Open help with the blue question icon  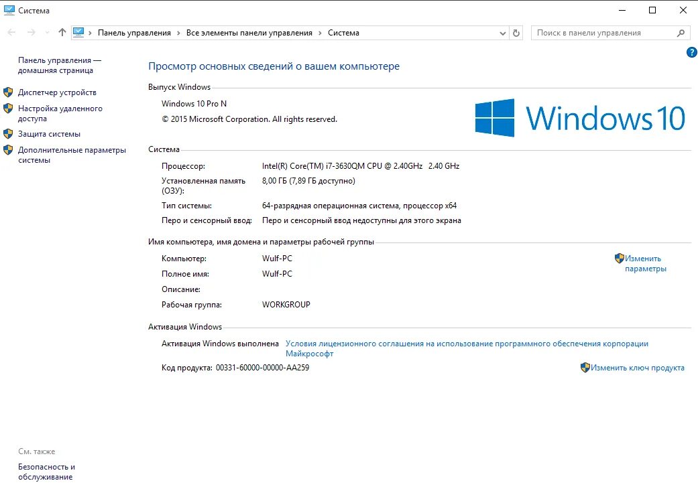[x=692, y=52]
